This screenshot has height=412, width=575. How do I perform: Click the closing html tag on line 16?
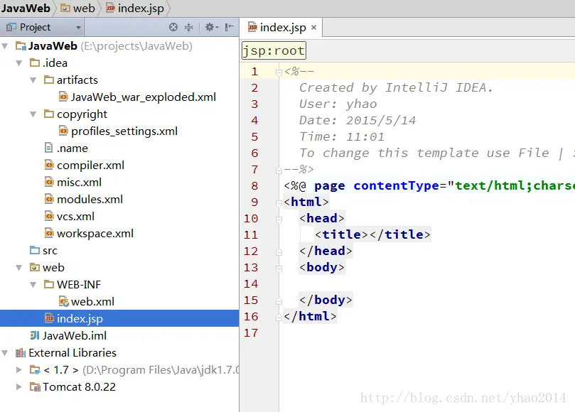[310, 316]
